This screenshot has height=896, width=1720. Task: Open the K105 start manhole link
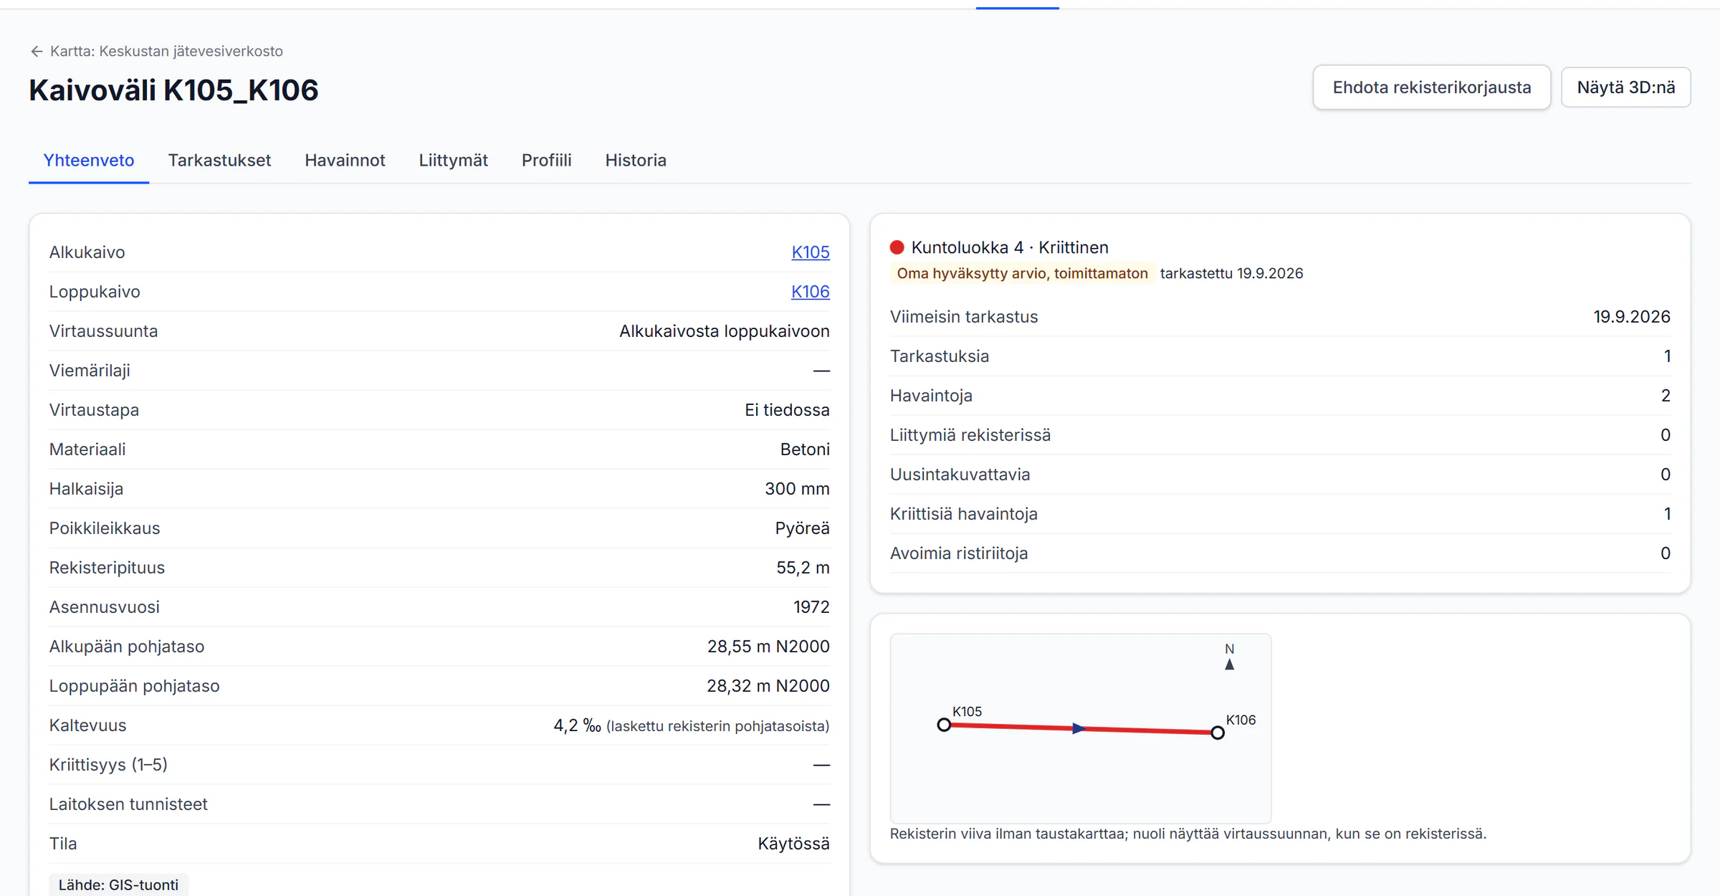pyautogui.click(x=810, y=252)
